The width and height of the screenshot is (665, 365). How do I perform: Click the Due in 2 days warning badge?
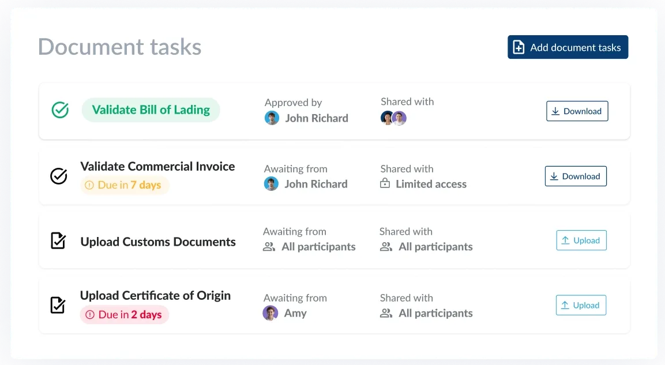click(x=125, y=315)
